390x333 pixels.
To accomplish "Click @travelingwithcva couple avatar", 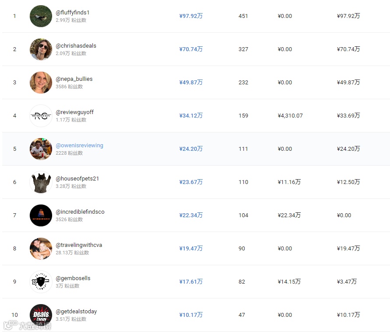I will click(41, 249).
